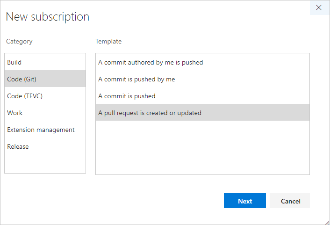Click the 'Template' column heading label
Screen dimensions: 330x225
(x=108, y=41)
